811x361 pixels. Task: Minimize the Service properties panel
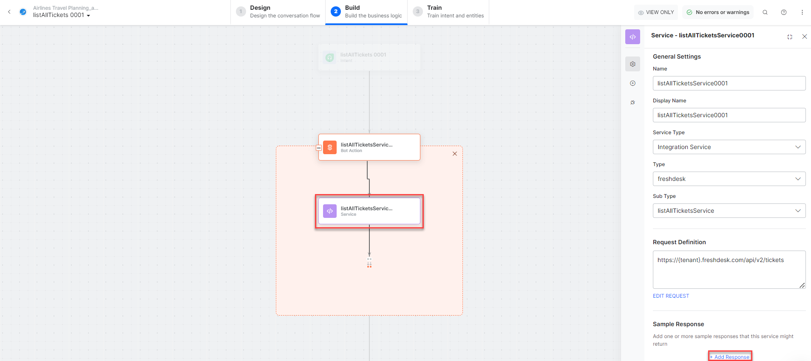790,37
